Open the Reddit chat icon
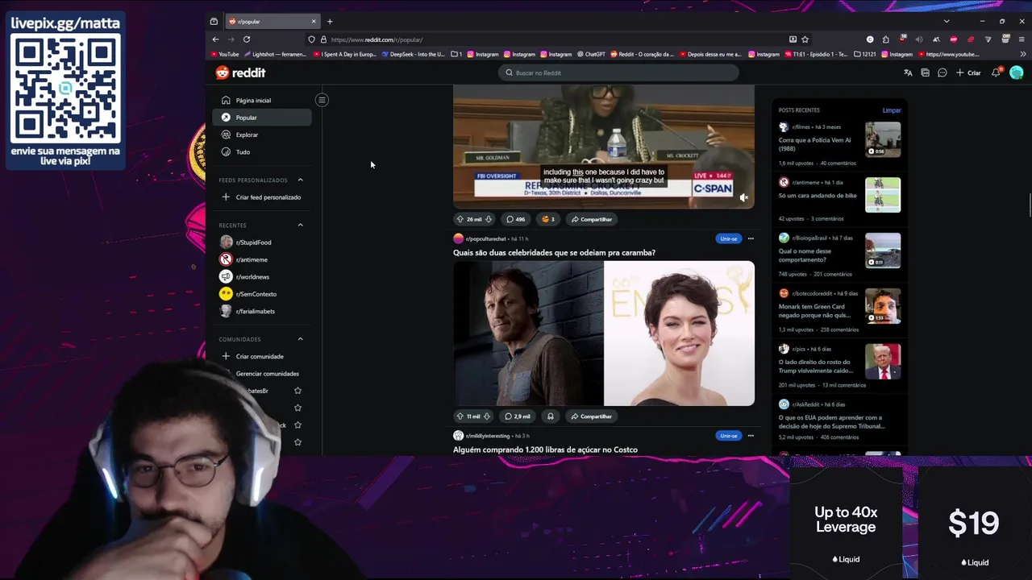Viewport: 1032px width, 580px height. [942, 72]
